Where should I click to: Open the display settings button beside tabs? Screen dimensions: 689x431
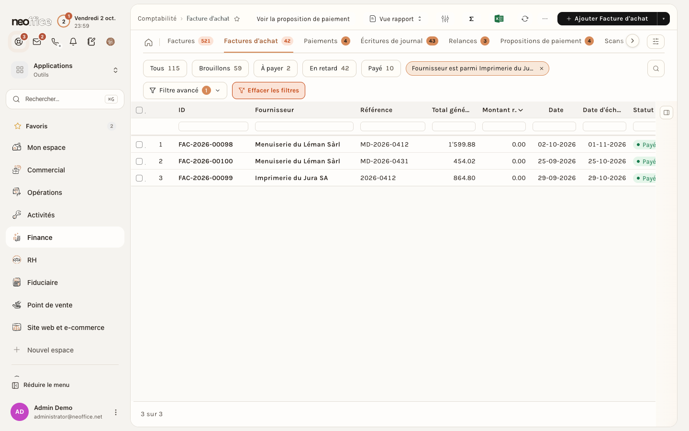coord(656,42)
